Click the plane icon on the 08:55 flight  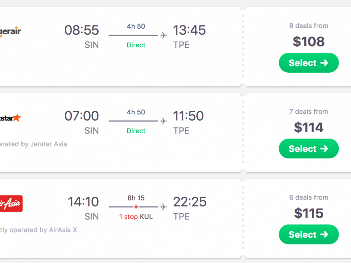click(164, 35)
